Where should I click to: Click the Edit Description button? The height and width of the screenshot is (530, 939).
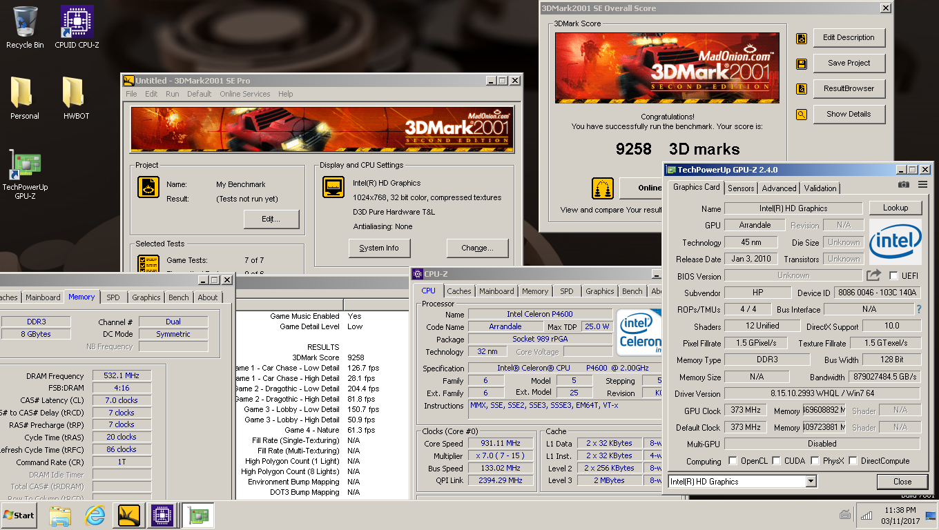pos(849,37)
